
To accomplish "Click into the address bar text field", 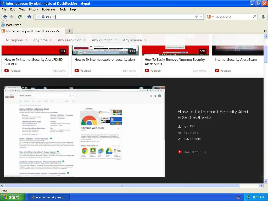I will [120, 17].
